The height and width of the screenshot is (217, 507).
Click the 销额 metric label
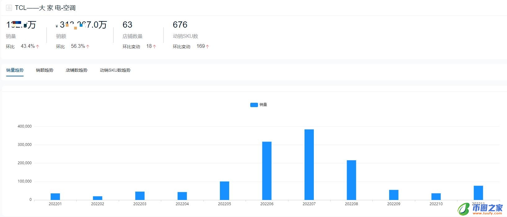(x=61, y=36)
